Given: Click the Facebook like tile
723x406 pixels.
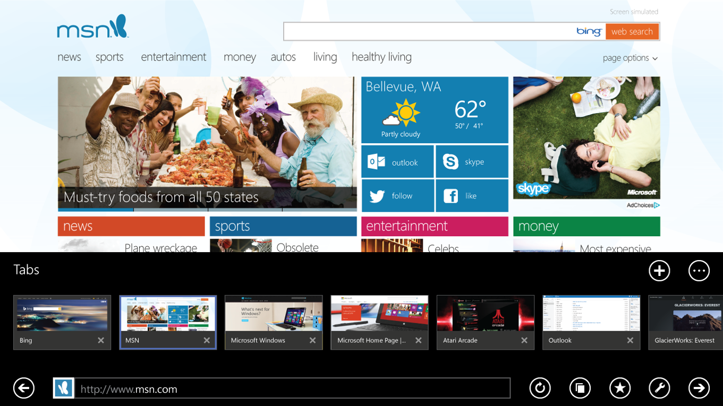Looking at the screenshot, I should (x=472, y=196).
